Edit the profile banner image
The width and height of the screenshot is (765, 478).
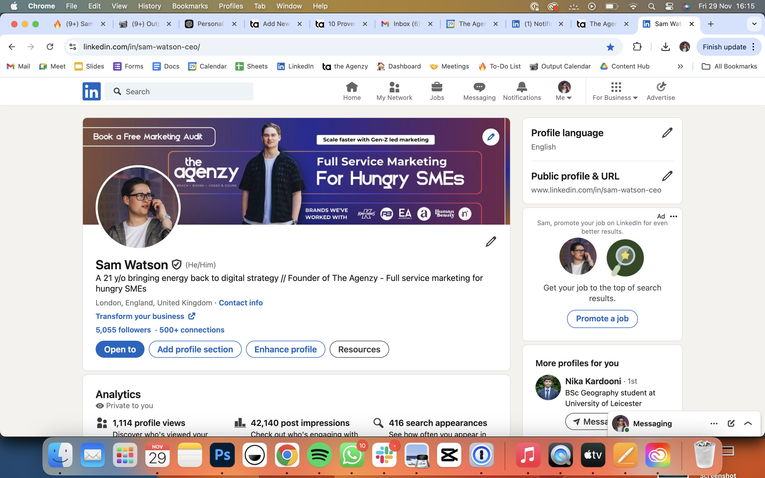[491, 137]
